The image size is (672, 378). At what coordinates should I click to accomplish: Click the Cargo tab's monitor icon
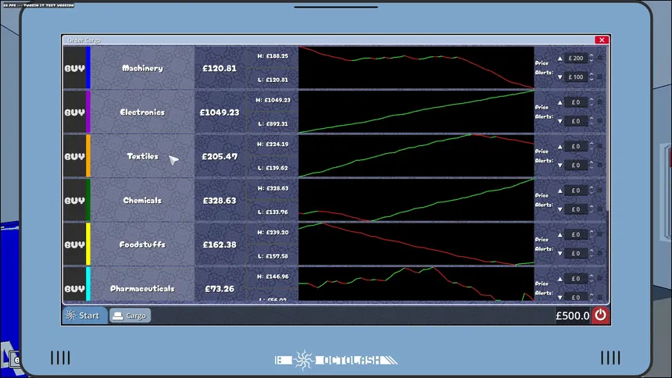point(118,316)
